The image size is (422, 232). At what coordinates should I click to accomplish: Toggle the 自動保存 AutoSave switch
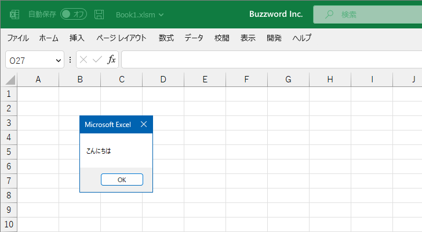pyautogui.click(x=73, y=14)
